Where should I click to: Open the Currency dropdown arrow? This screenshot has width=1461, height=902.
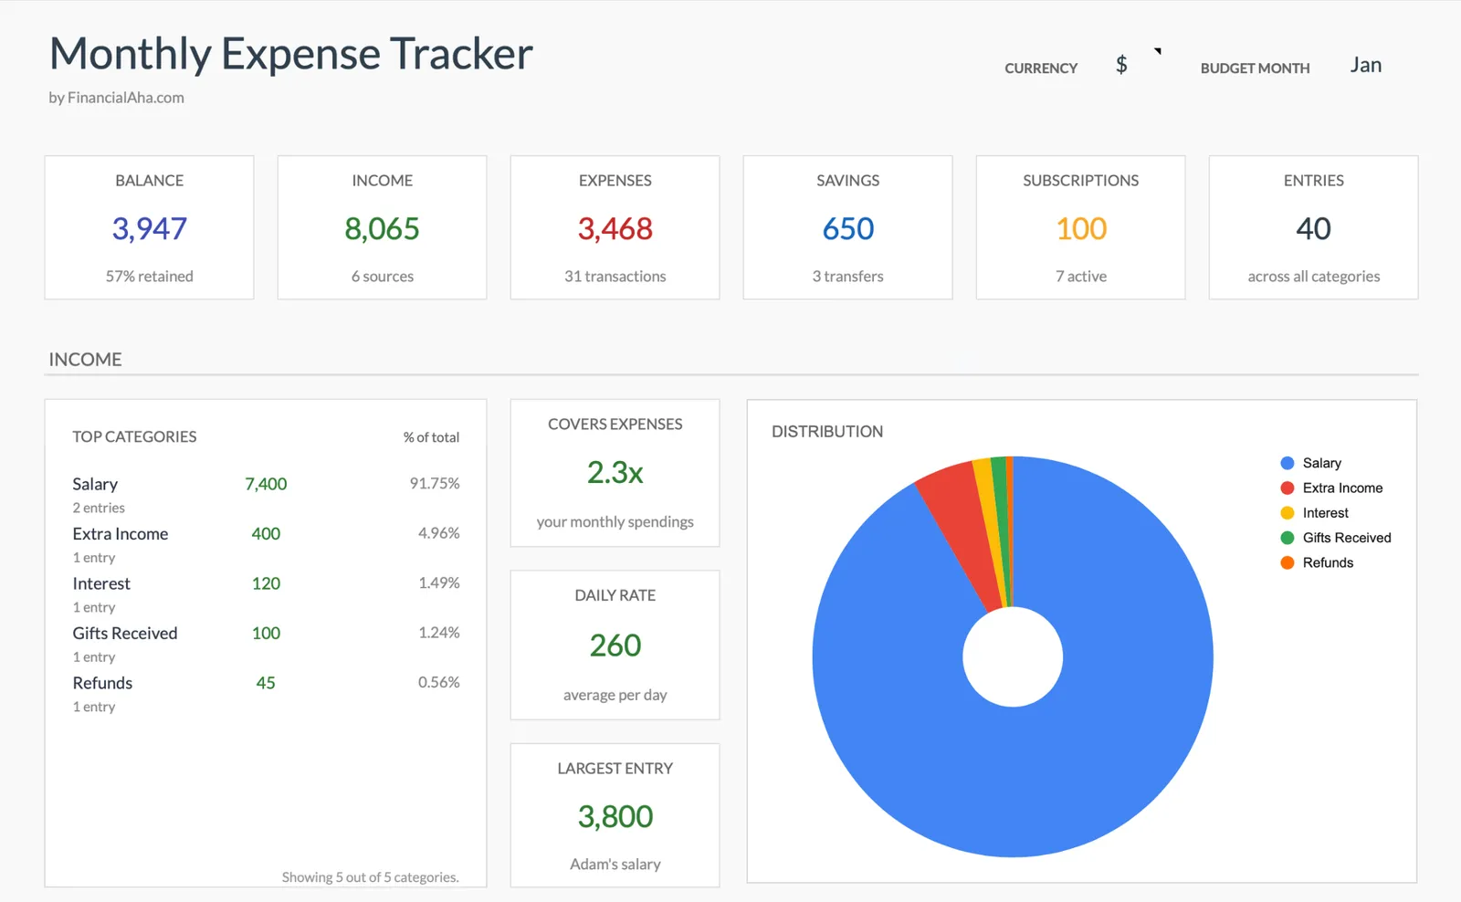click(x=1158, y=52)
